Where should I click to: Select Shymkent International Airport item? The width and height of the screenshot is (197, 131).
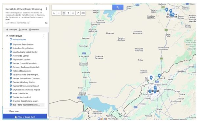[x=26, y=90]
